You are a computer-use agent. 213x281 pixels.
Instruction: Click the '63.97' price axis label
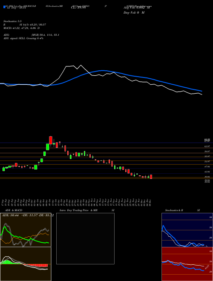[207, 146]
